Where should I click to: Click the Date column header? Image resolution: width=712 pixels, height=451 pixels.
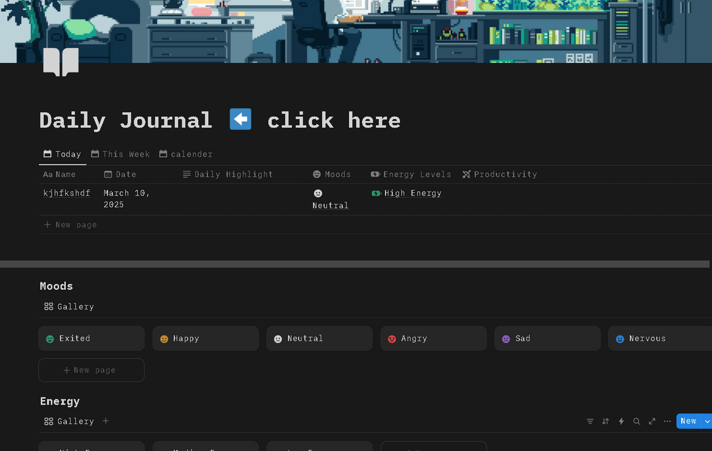(x=120, y=174)
